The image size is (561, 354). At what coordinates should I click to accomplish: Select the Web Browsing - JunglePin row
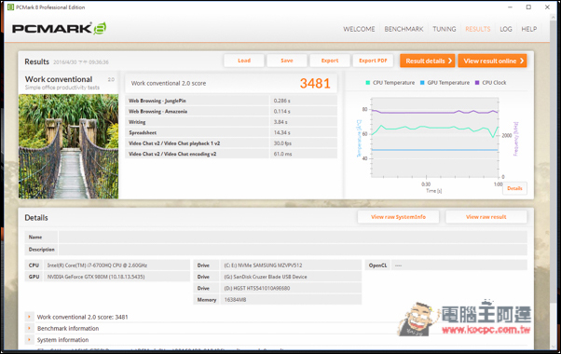pyautogui.click(x=231, y=101)
